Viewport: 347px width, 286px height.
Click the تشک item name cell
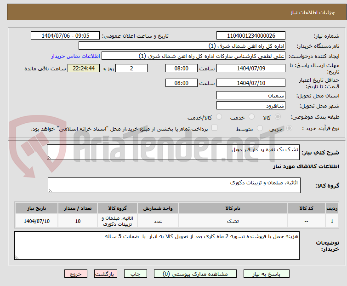click(x=233, y=221)
